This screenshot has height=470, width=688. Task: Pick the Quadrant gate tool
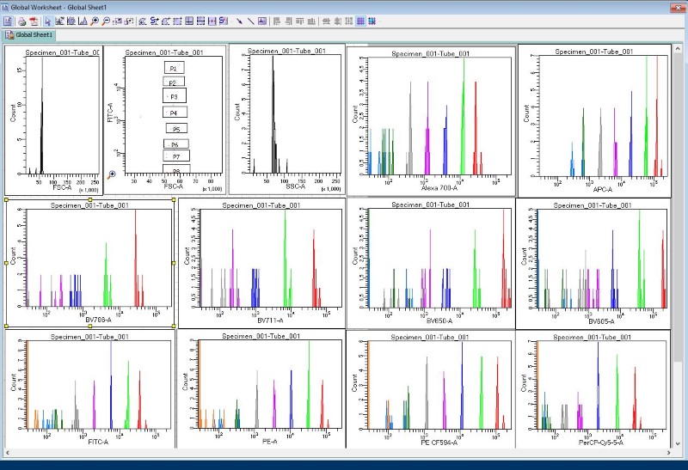point(188,21)
